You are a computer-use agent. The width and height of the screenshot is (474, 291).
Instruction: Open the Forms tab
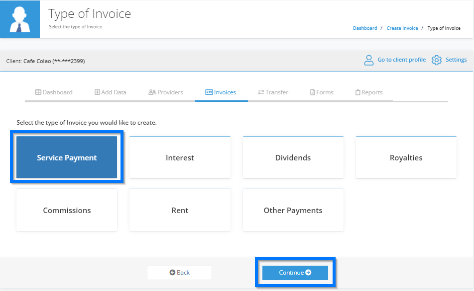pyautogui.click(x=322, y=92)
